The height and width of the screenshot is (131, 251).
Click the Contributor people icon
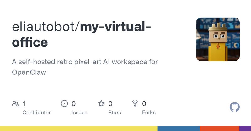[15, 103]
